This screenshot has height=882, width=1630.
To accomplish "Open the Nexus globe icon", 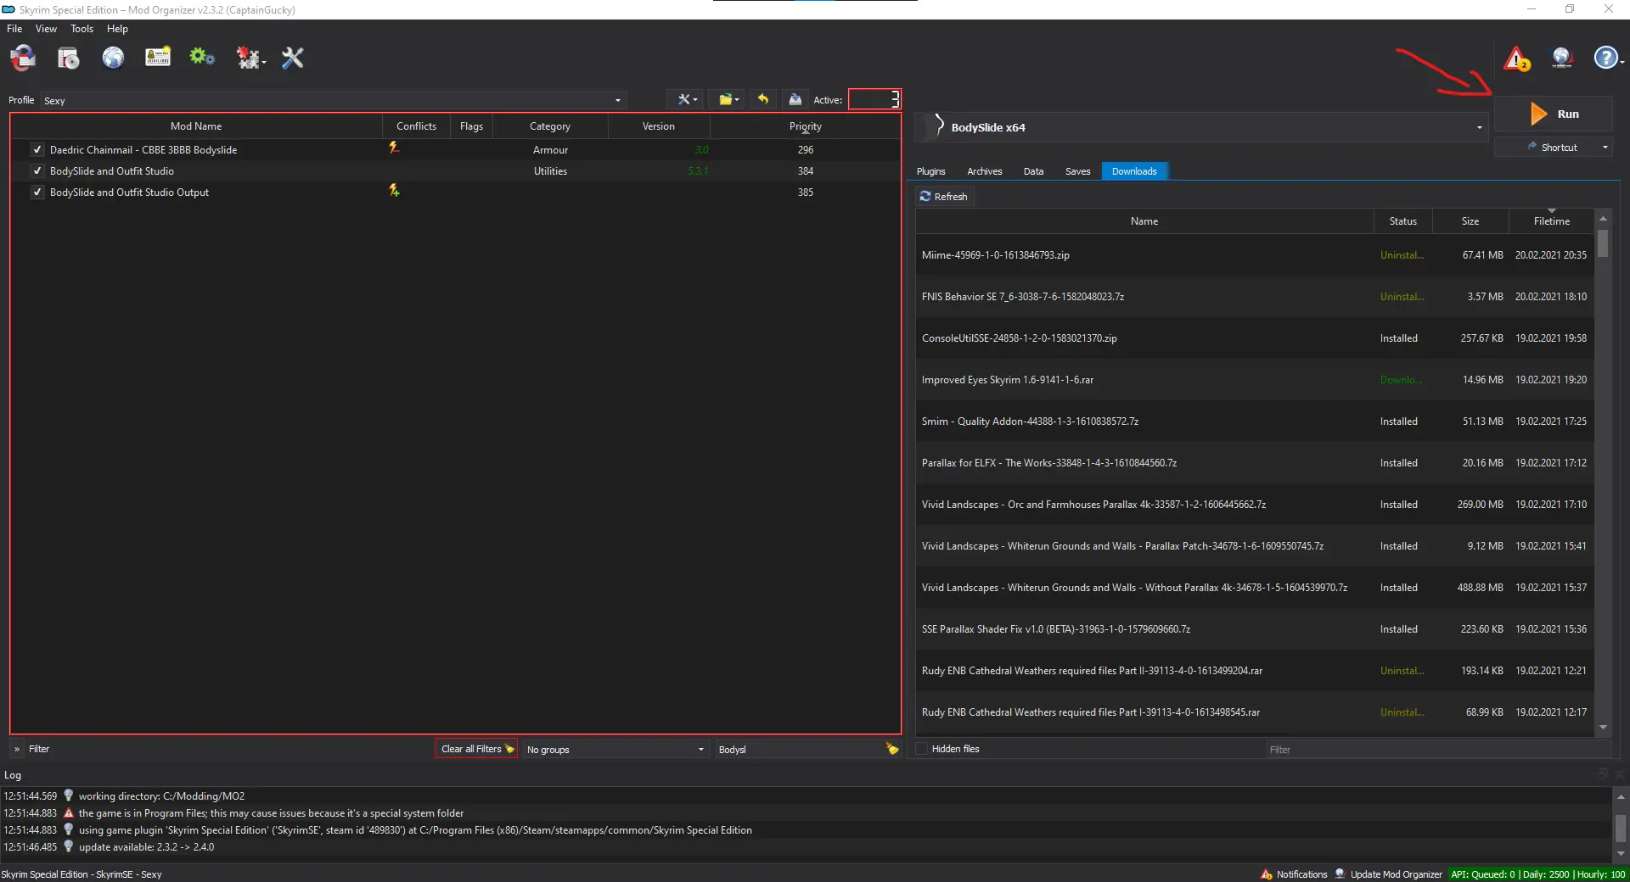I will click(113, 58).
